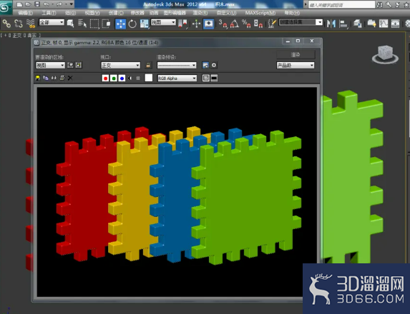Viewport: 410px width, 314px height.
Task: Open the Graphite Modeling Tools ribbon icon
Action: click(x=371, y=24)
